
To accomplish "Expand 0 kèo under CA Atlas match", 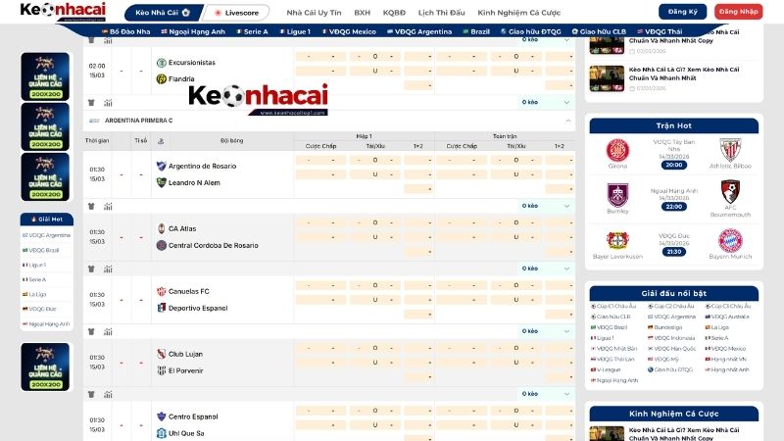I will [x=546, y=269].
